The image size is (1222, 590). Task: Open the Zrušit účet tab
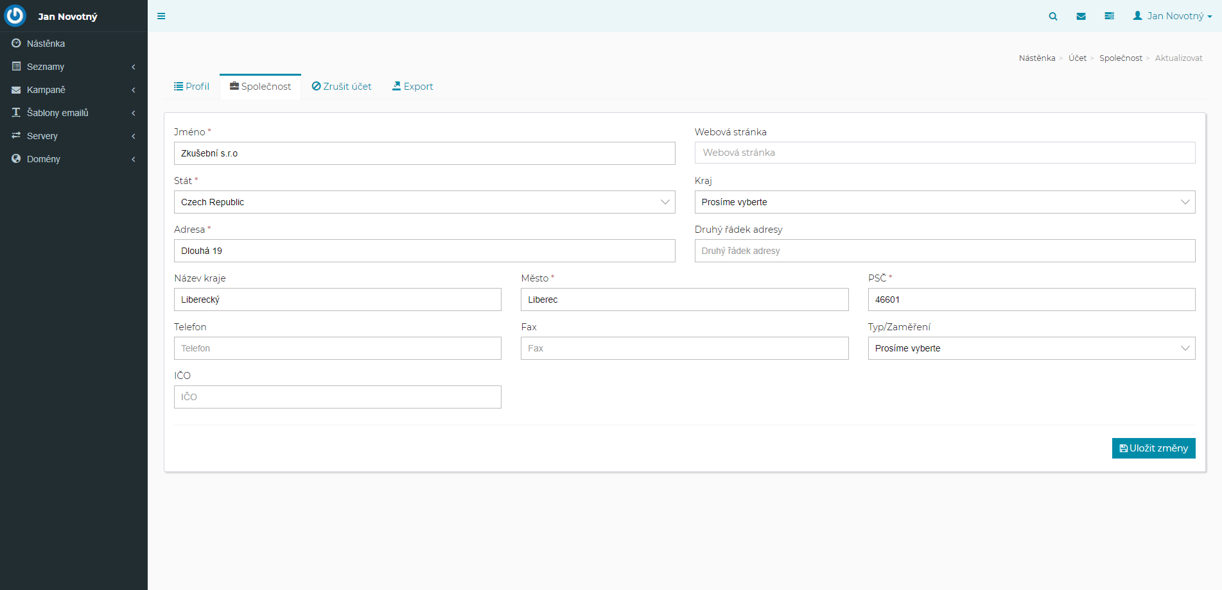[341, 86]
